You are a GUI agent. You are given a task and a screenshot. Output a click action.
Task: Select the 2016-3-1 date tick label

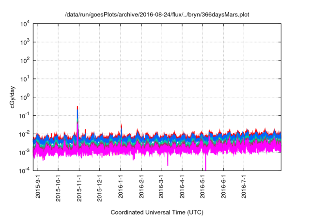coord(161,186)
